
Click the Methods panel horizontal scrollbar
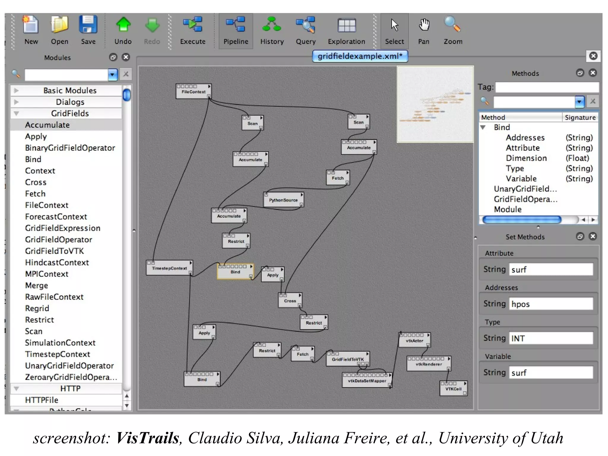click(x=522, y=220)
